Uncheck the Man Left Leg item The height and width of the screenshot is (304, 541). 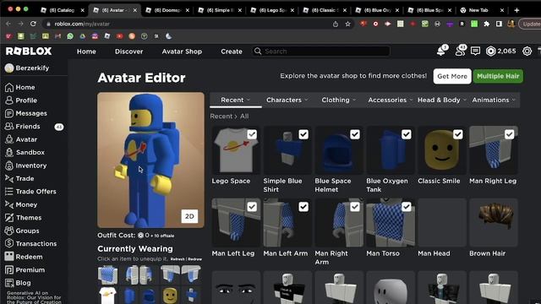252,207
